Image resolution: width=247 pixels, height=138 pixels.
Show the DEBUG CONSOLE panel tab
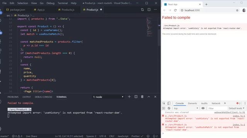click(44, 97)
